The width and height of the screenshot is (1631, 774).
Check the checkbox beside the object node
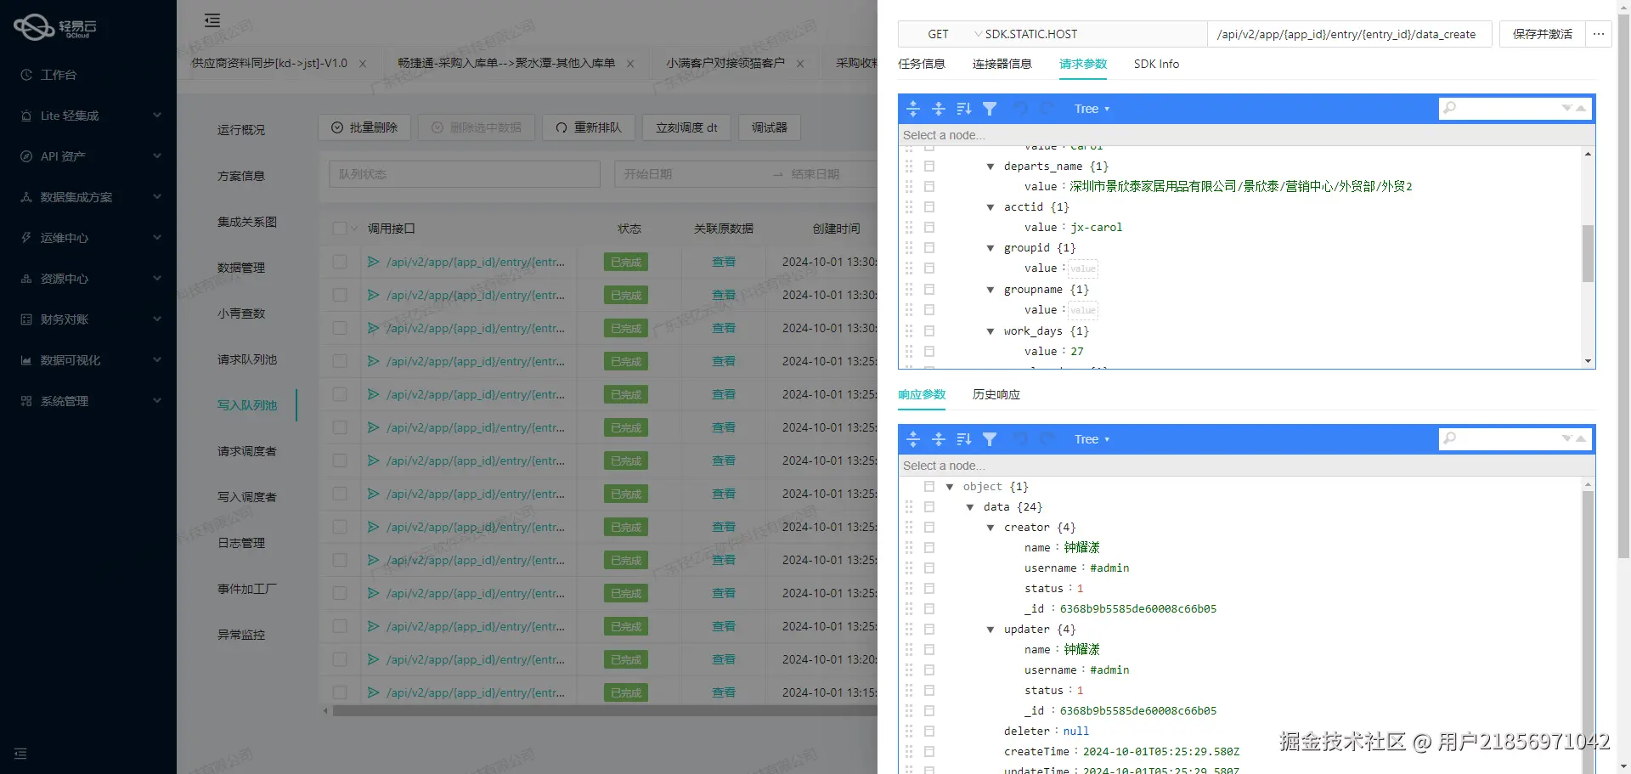(x=929, y=486)
